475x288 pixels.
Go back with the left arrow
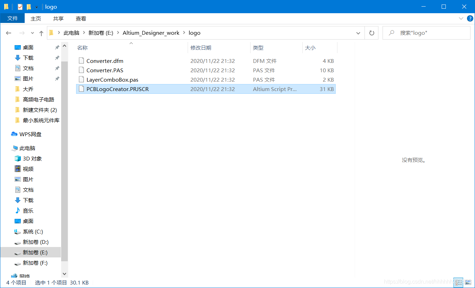pyautogui.click(x=9, y=33)
